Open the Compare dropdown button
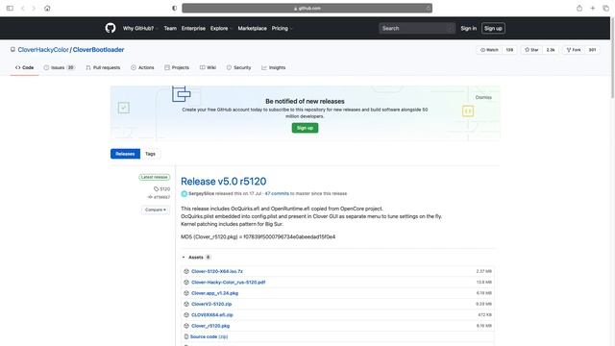615x346 pixels. (x=156, y=210)
